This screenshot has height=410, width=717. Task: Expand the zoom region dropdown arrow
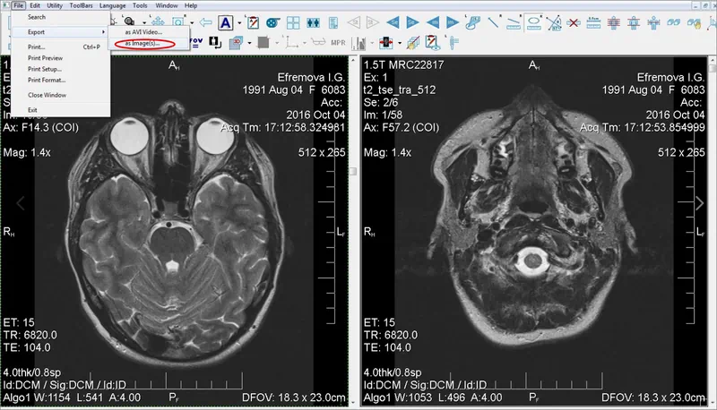pyautogui.click(x=192, y=22)
